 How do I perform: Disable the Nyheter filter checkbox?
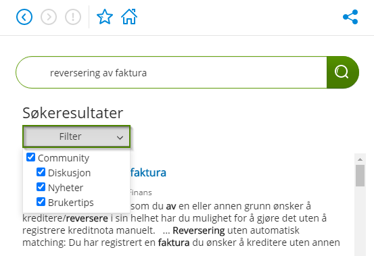pos(41,187)
